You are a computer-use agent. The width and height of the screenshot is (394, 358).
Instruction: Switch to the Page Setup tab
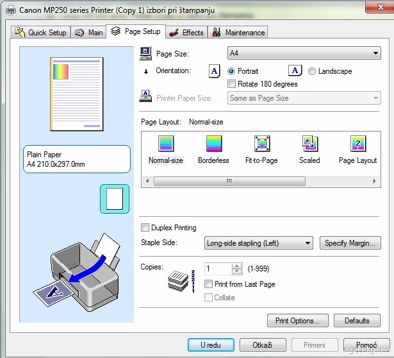(136, 31)
